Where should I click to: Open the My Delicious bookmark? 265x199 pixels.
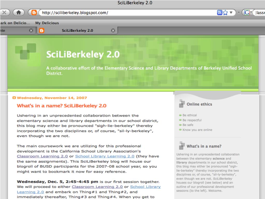(47, 23)
